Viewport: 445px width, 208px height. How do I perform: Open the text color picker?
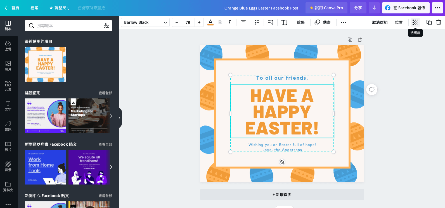[x=210, y=22]
